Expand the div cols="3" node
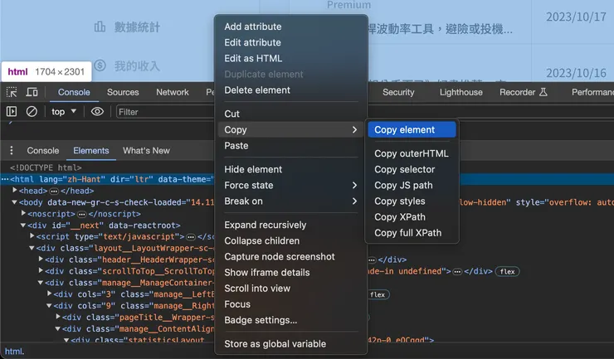The image size is (614, 359). coord(49,294)
